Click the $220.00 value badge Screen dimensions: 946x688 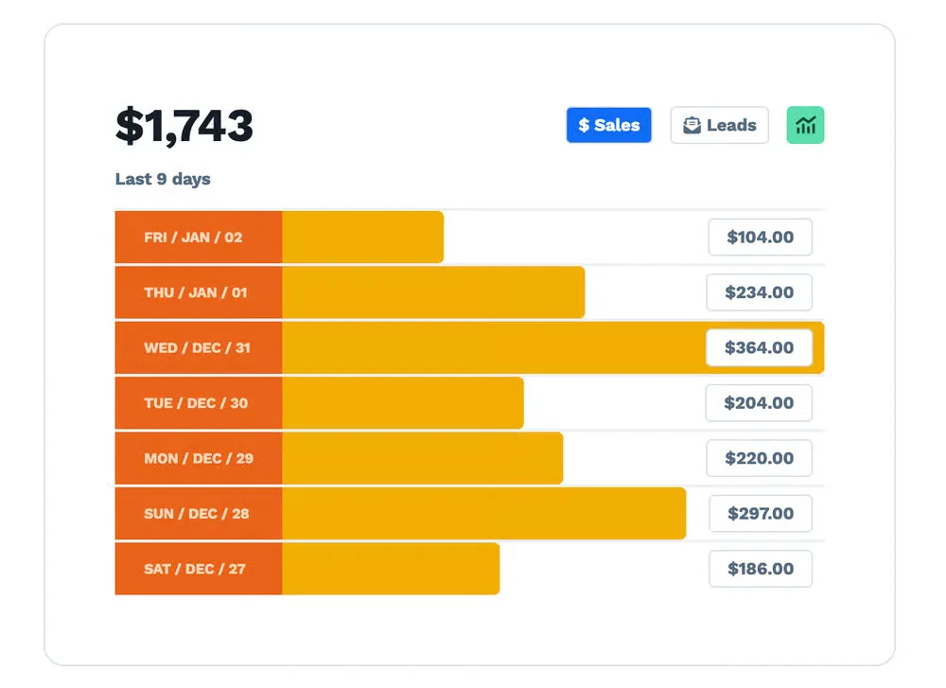(x=759, y=458)
